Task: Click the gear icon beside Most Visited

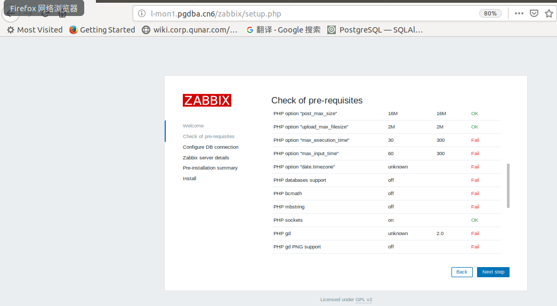Action: pyautogui.click(x=11, y=30)
